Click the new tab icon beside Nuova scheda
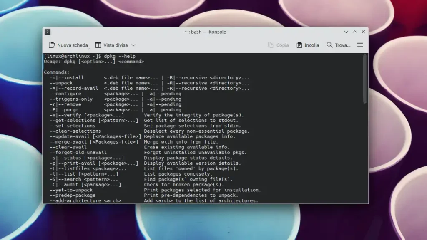The width and height of the screenshot is (427, 240). click(x=52, y=45)
